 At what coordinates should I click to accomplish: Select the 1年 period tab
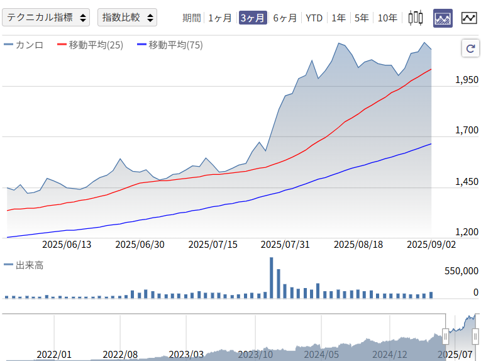[339, 18]
